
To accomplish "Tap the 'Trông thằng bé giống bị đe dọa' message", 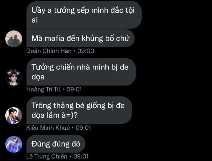I will pos(79,110).
